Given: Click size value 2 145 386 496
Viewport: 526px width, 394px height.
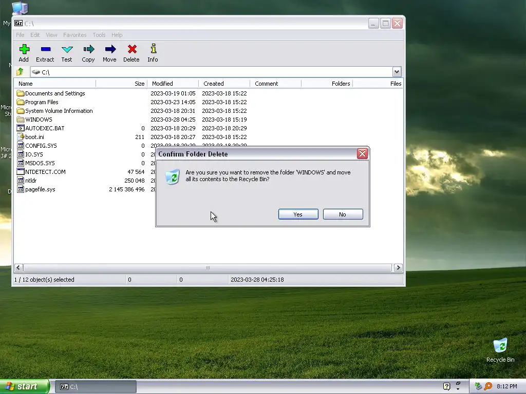Looking at the screenshot, I should [127, 189].
